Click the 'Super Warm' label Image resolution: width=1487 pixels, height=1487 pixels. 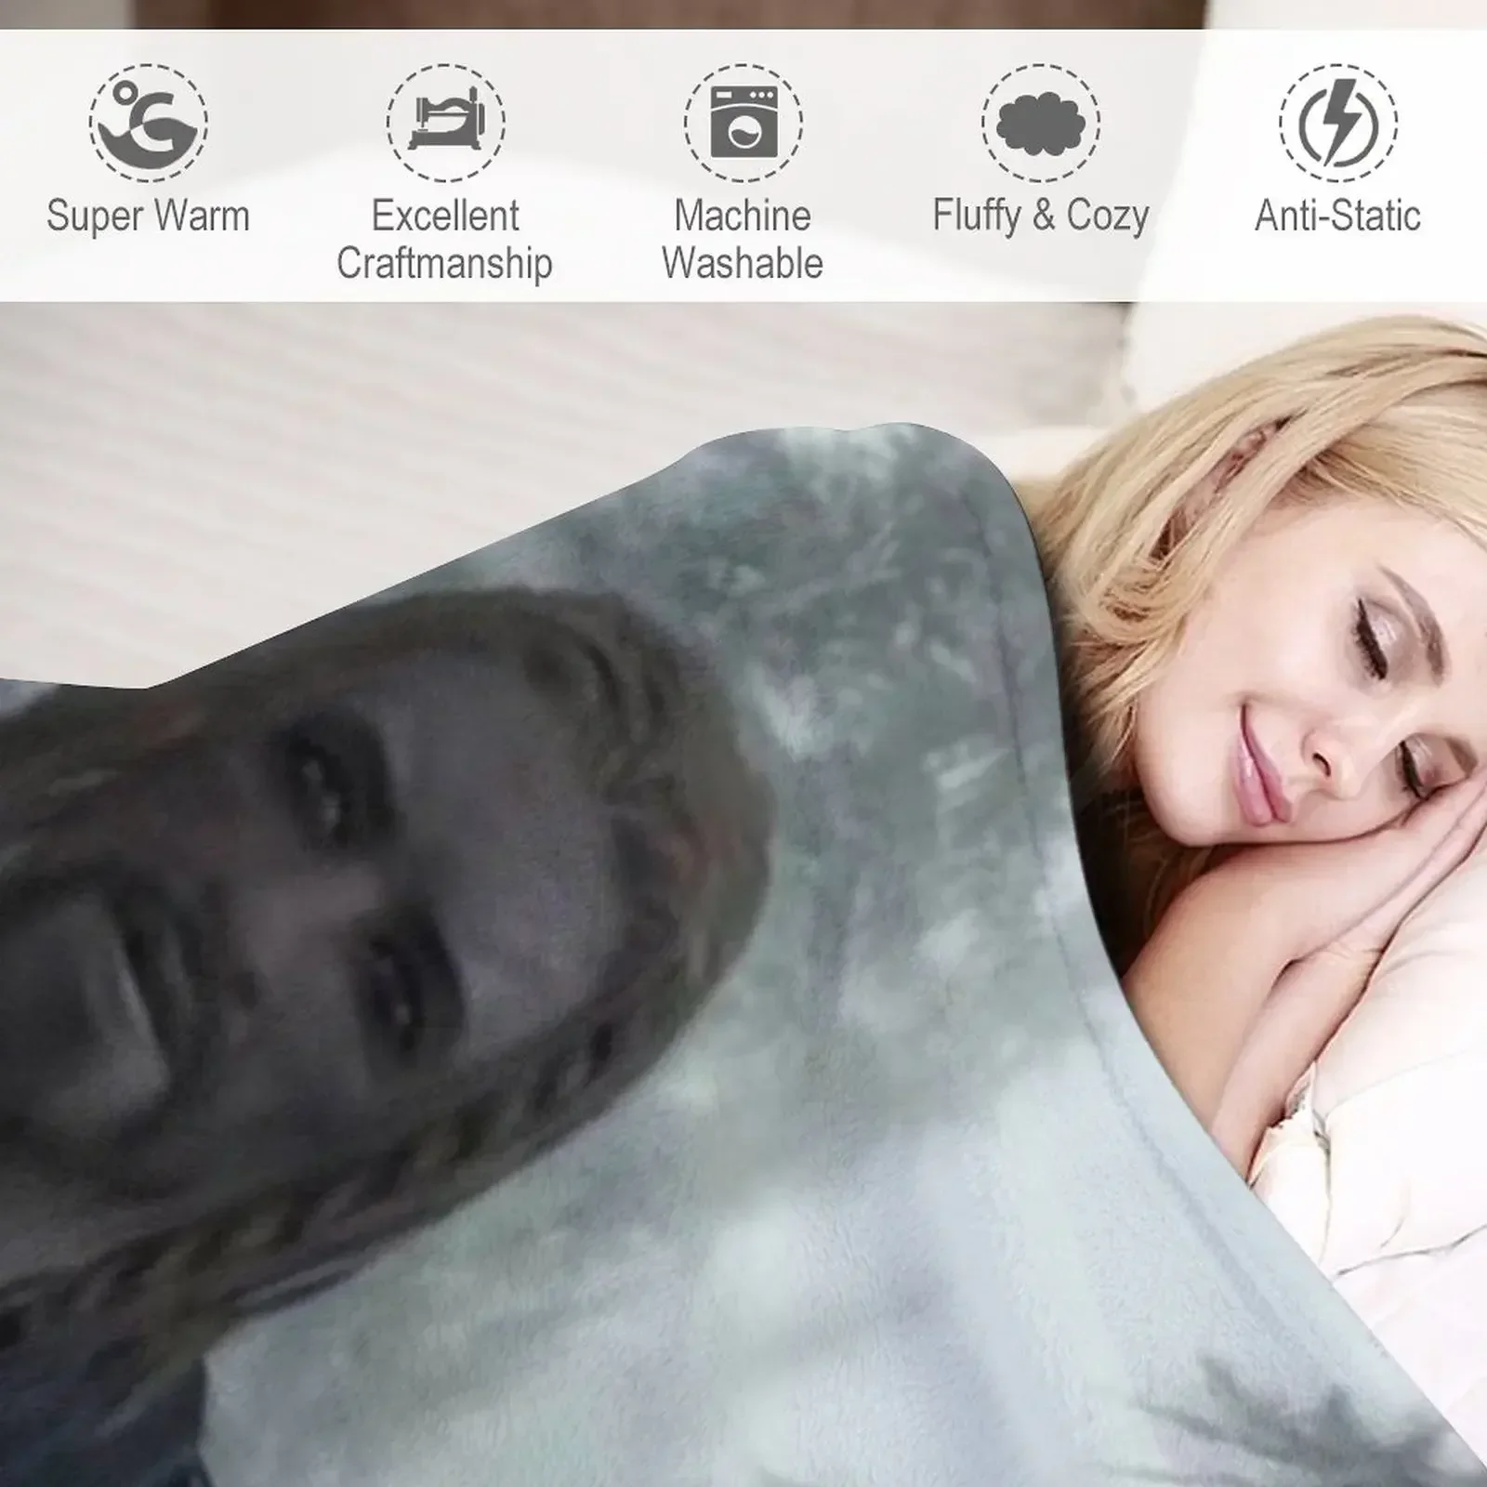point(149,217)
